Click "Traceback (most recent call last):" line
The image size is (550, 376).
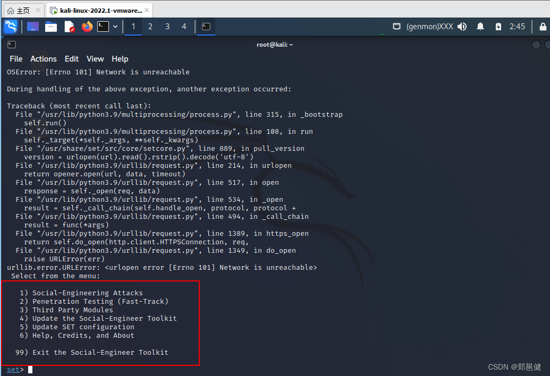point(79,106)
